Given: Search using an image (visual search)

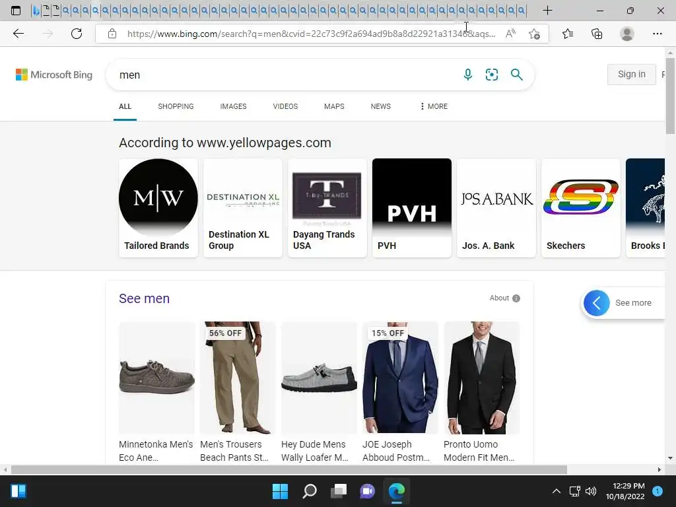Looking at the screenshot, I should [x=491, y=75].
